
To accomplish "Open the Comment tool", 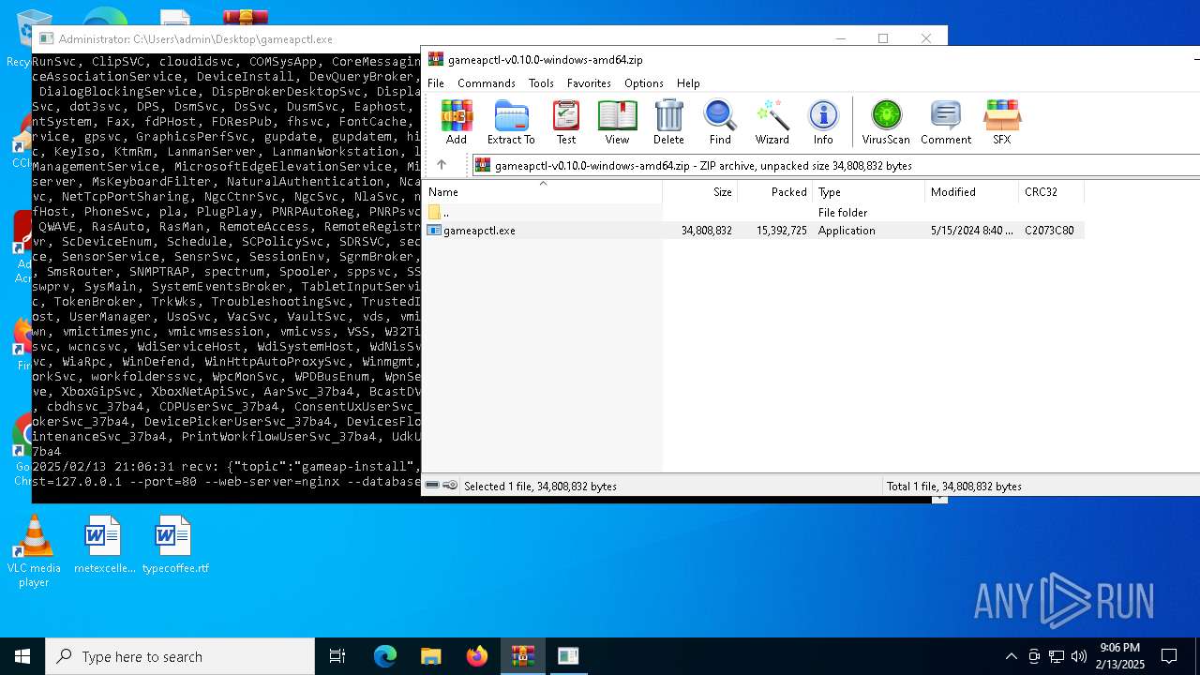I will pyautogui.click(x=946, y=122).
